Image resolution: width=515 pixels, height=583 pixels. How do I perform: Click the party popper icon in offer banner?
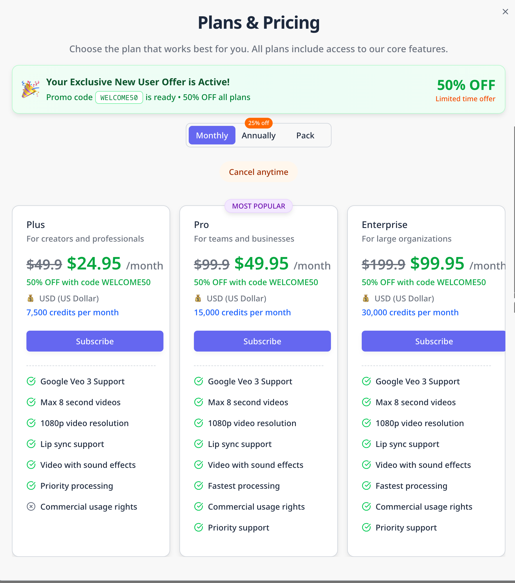coord(30,89)
